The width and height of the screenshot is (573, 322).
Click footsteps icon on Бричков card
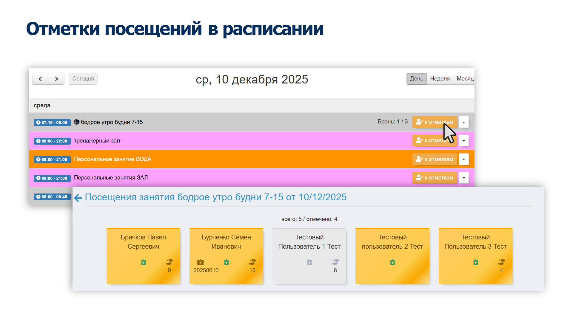click(x=169, y=262)
